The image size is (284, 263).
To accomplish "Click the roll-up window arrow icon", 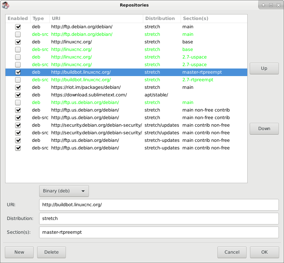I will click(263, 5).
